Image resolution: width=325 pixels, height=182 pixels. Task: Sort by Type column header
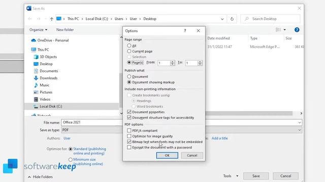(254, 38)
